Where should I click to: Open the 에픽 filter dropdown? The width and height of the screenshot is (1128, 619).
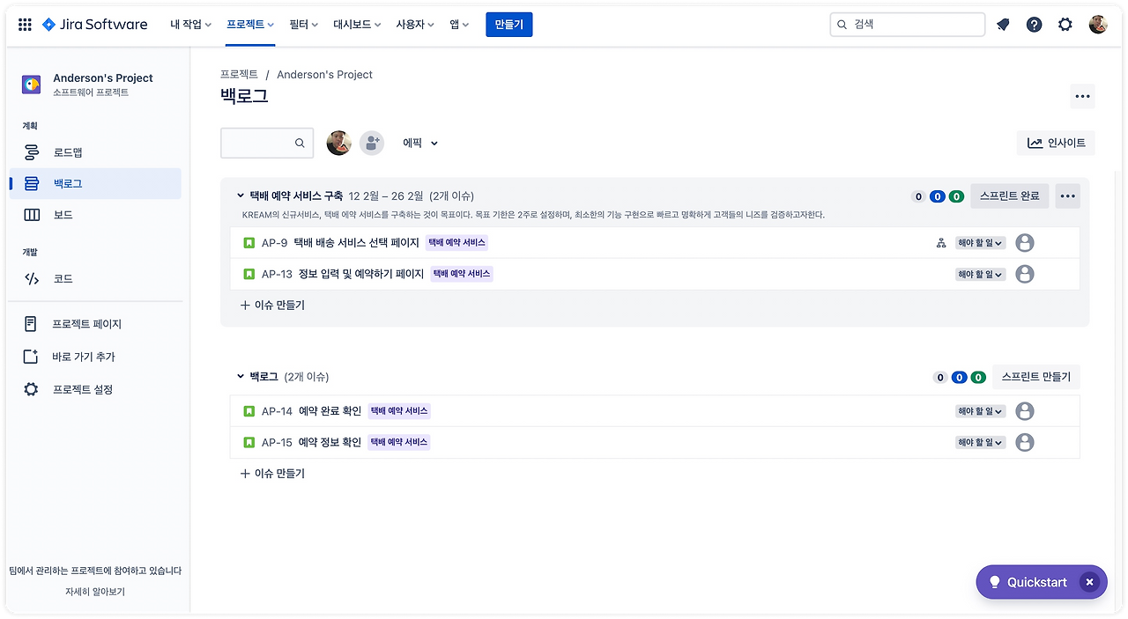click(x=420, y=142)
